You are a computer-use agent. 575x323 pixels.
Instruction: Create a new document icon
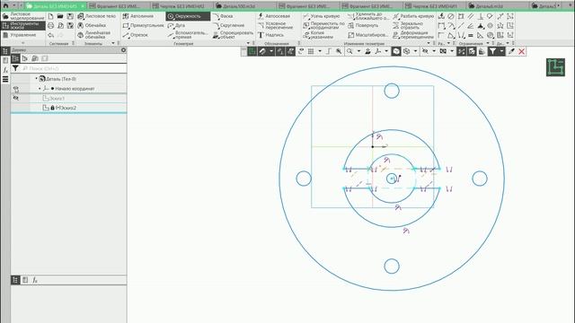pyautogui.click(x=51, y=16)
